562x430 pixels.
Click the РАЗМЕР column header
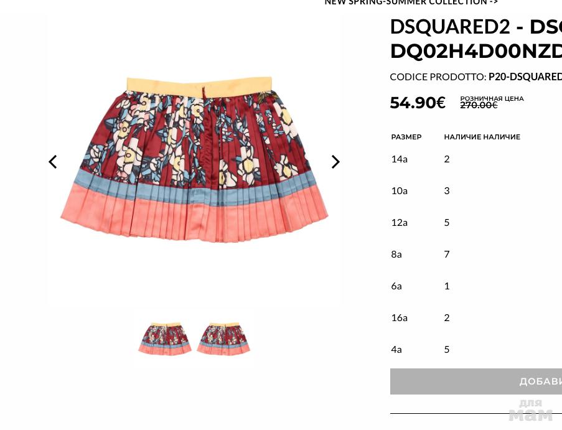click(x=406, y=137)
